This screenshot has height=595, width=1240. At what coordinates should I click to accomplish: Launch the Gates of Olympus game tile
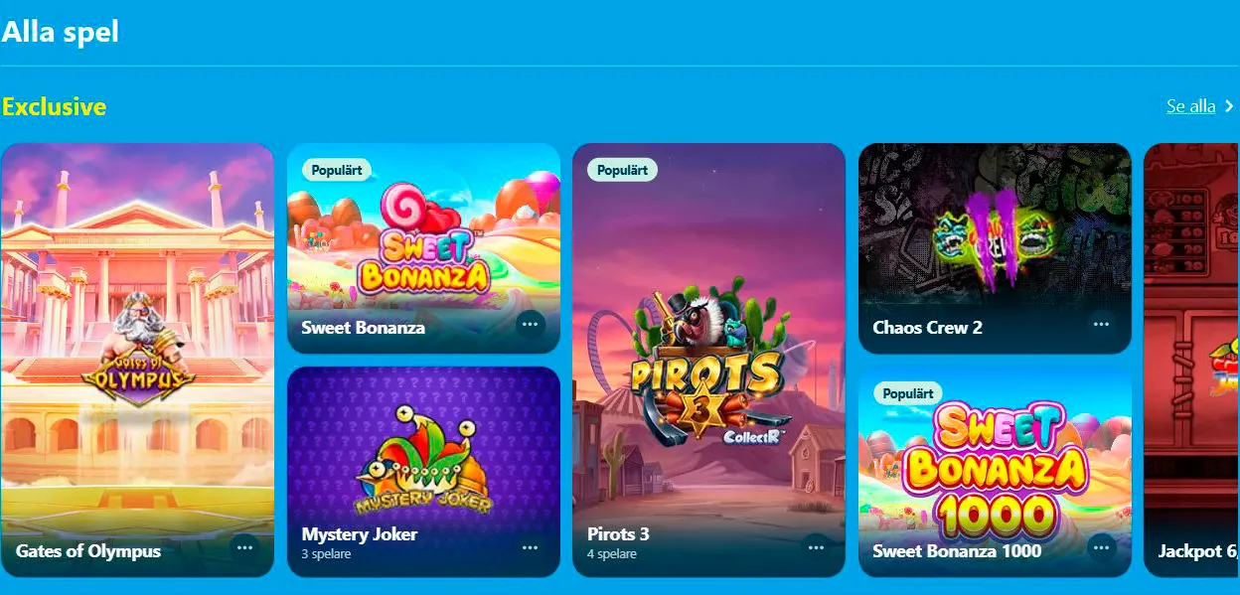point(137,360)
